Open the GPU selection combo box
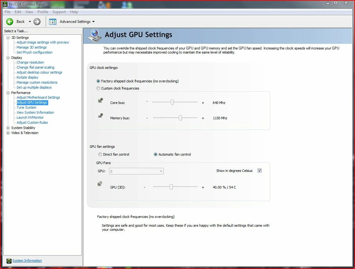This screenshot has height=269, width=355. coord(136,171)
